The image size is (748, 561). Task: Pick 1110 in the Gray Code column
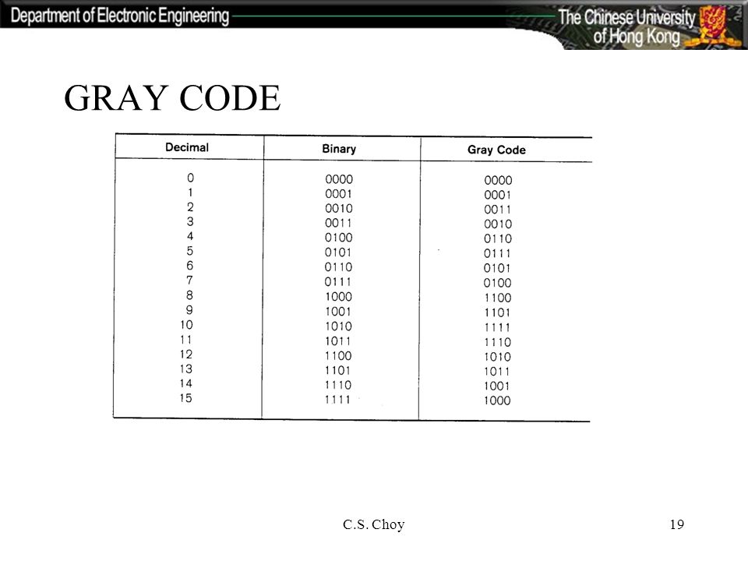[498, 343]
